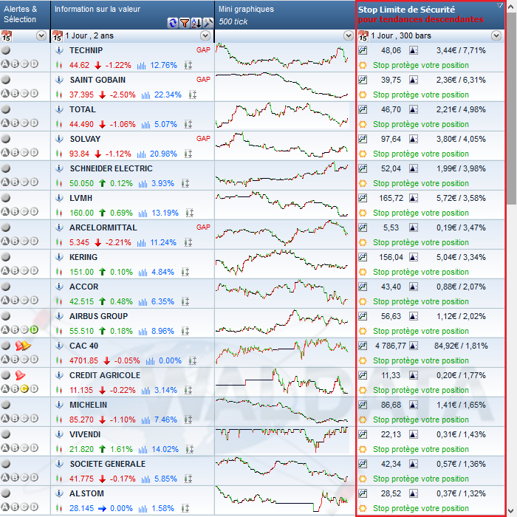Open the Alertes & Sélection column dropdown
This screenshot has height=517, width=517.
pos(41,35)
